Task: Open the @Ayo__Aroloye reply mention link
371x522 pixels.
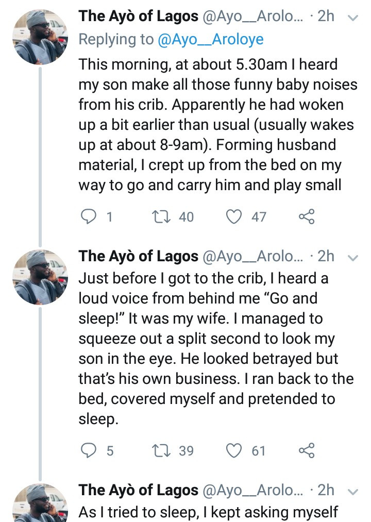Action: (210, 39)
